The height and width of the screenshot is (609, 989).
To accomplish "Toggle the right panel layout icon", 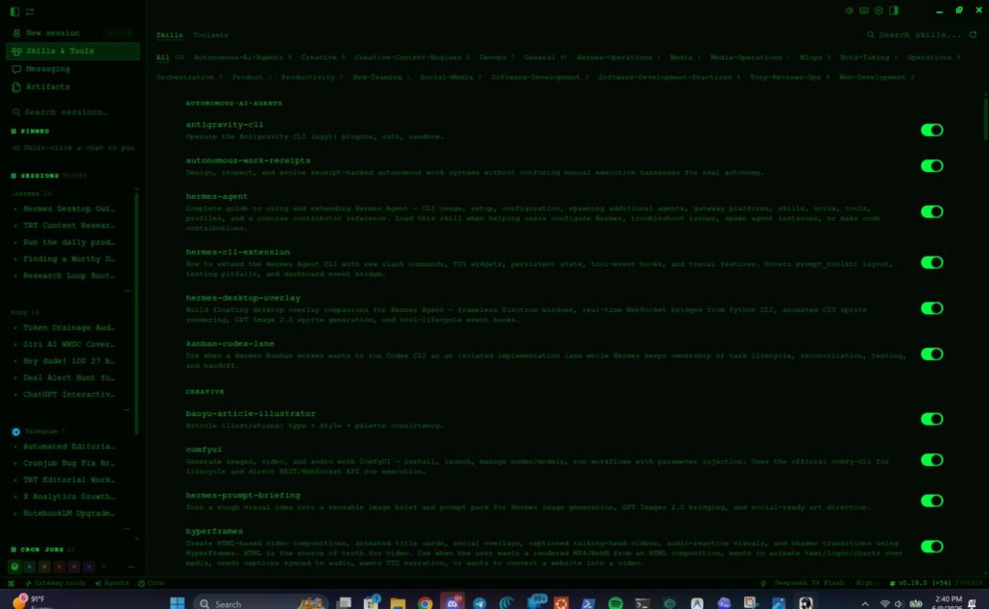I will click(894, 11).
